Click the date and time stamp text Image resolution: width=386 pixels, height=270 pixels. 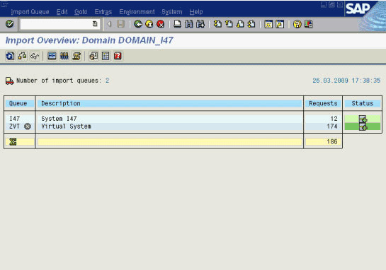346,81
